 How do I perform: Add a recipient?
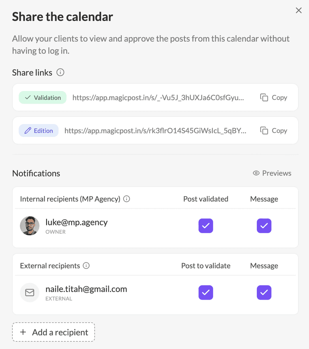pyautogui.click(x=54, y=332)
